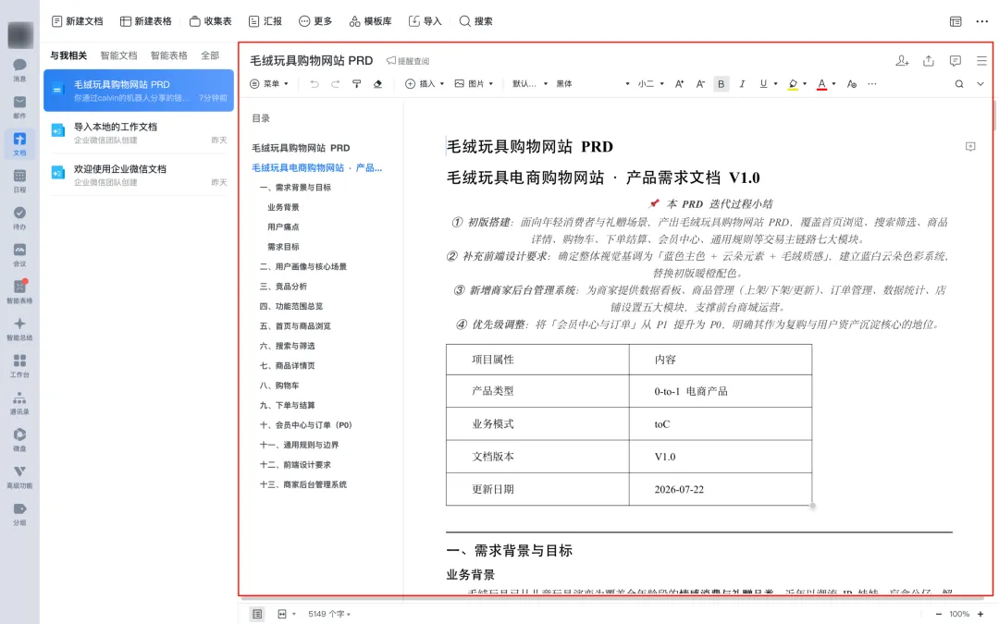Click the 导入 import button
The image size is (999, 624).
pos(425,21)
